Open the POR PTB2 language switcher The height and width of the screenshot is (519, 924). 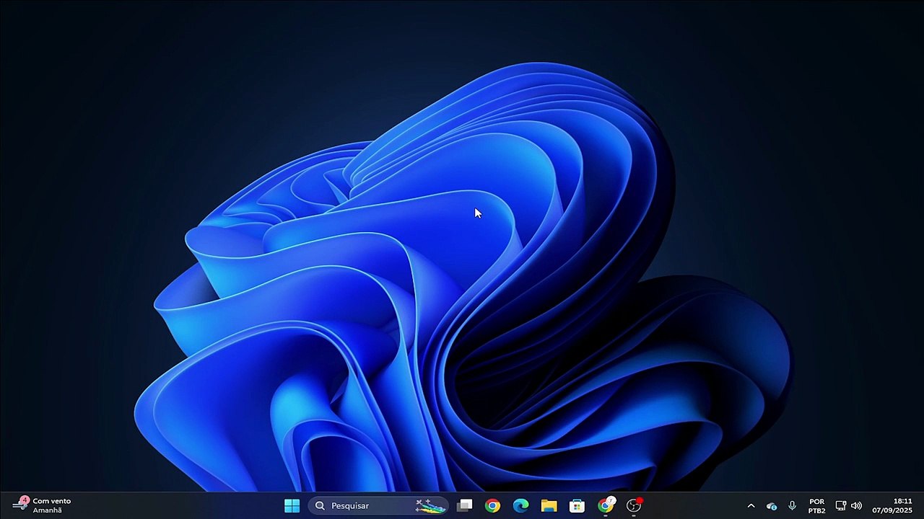click(817, 506)
